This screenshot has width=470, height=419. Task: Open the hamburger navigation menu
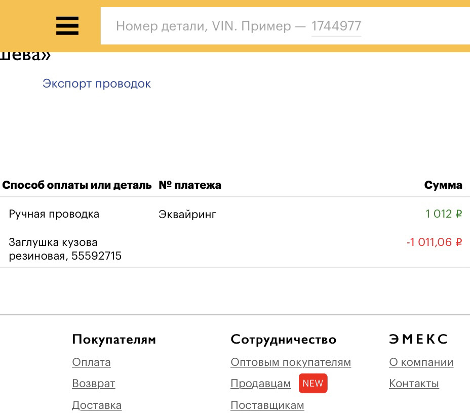(x=66, y=26)
